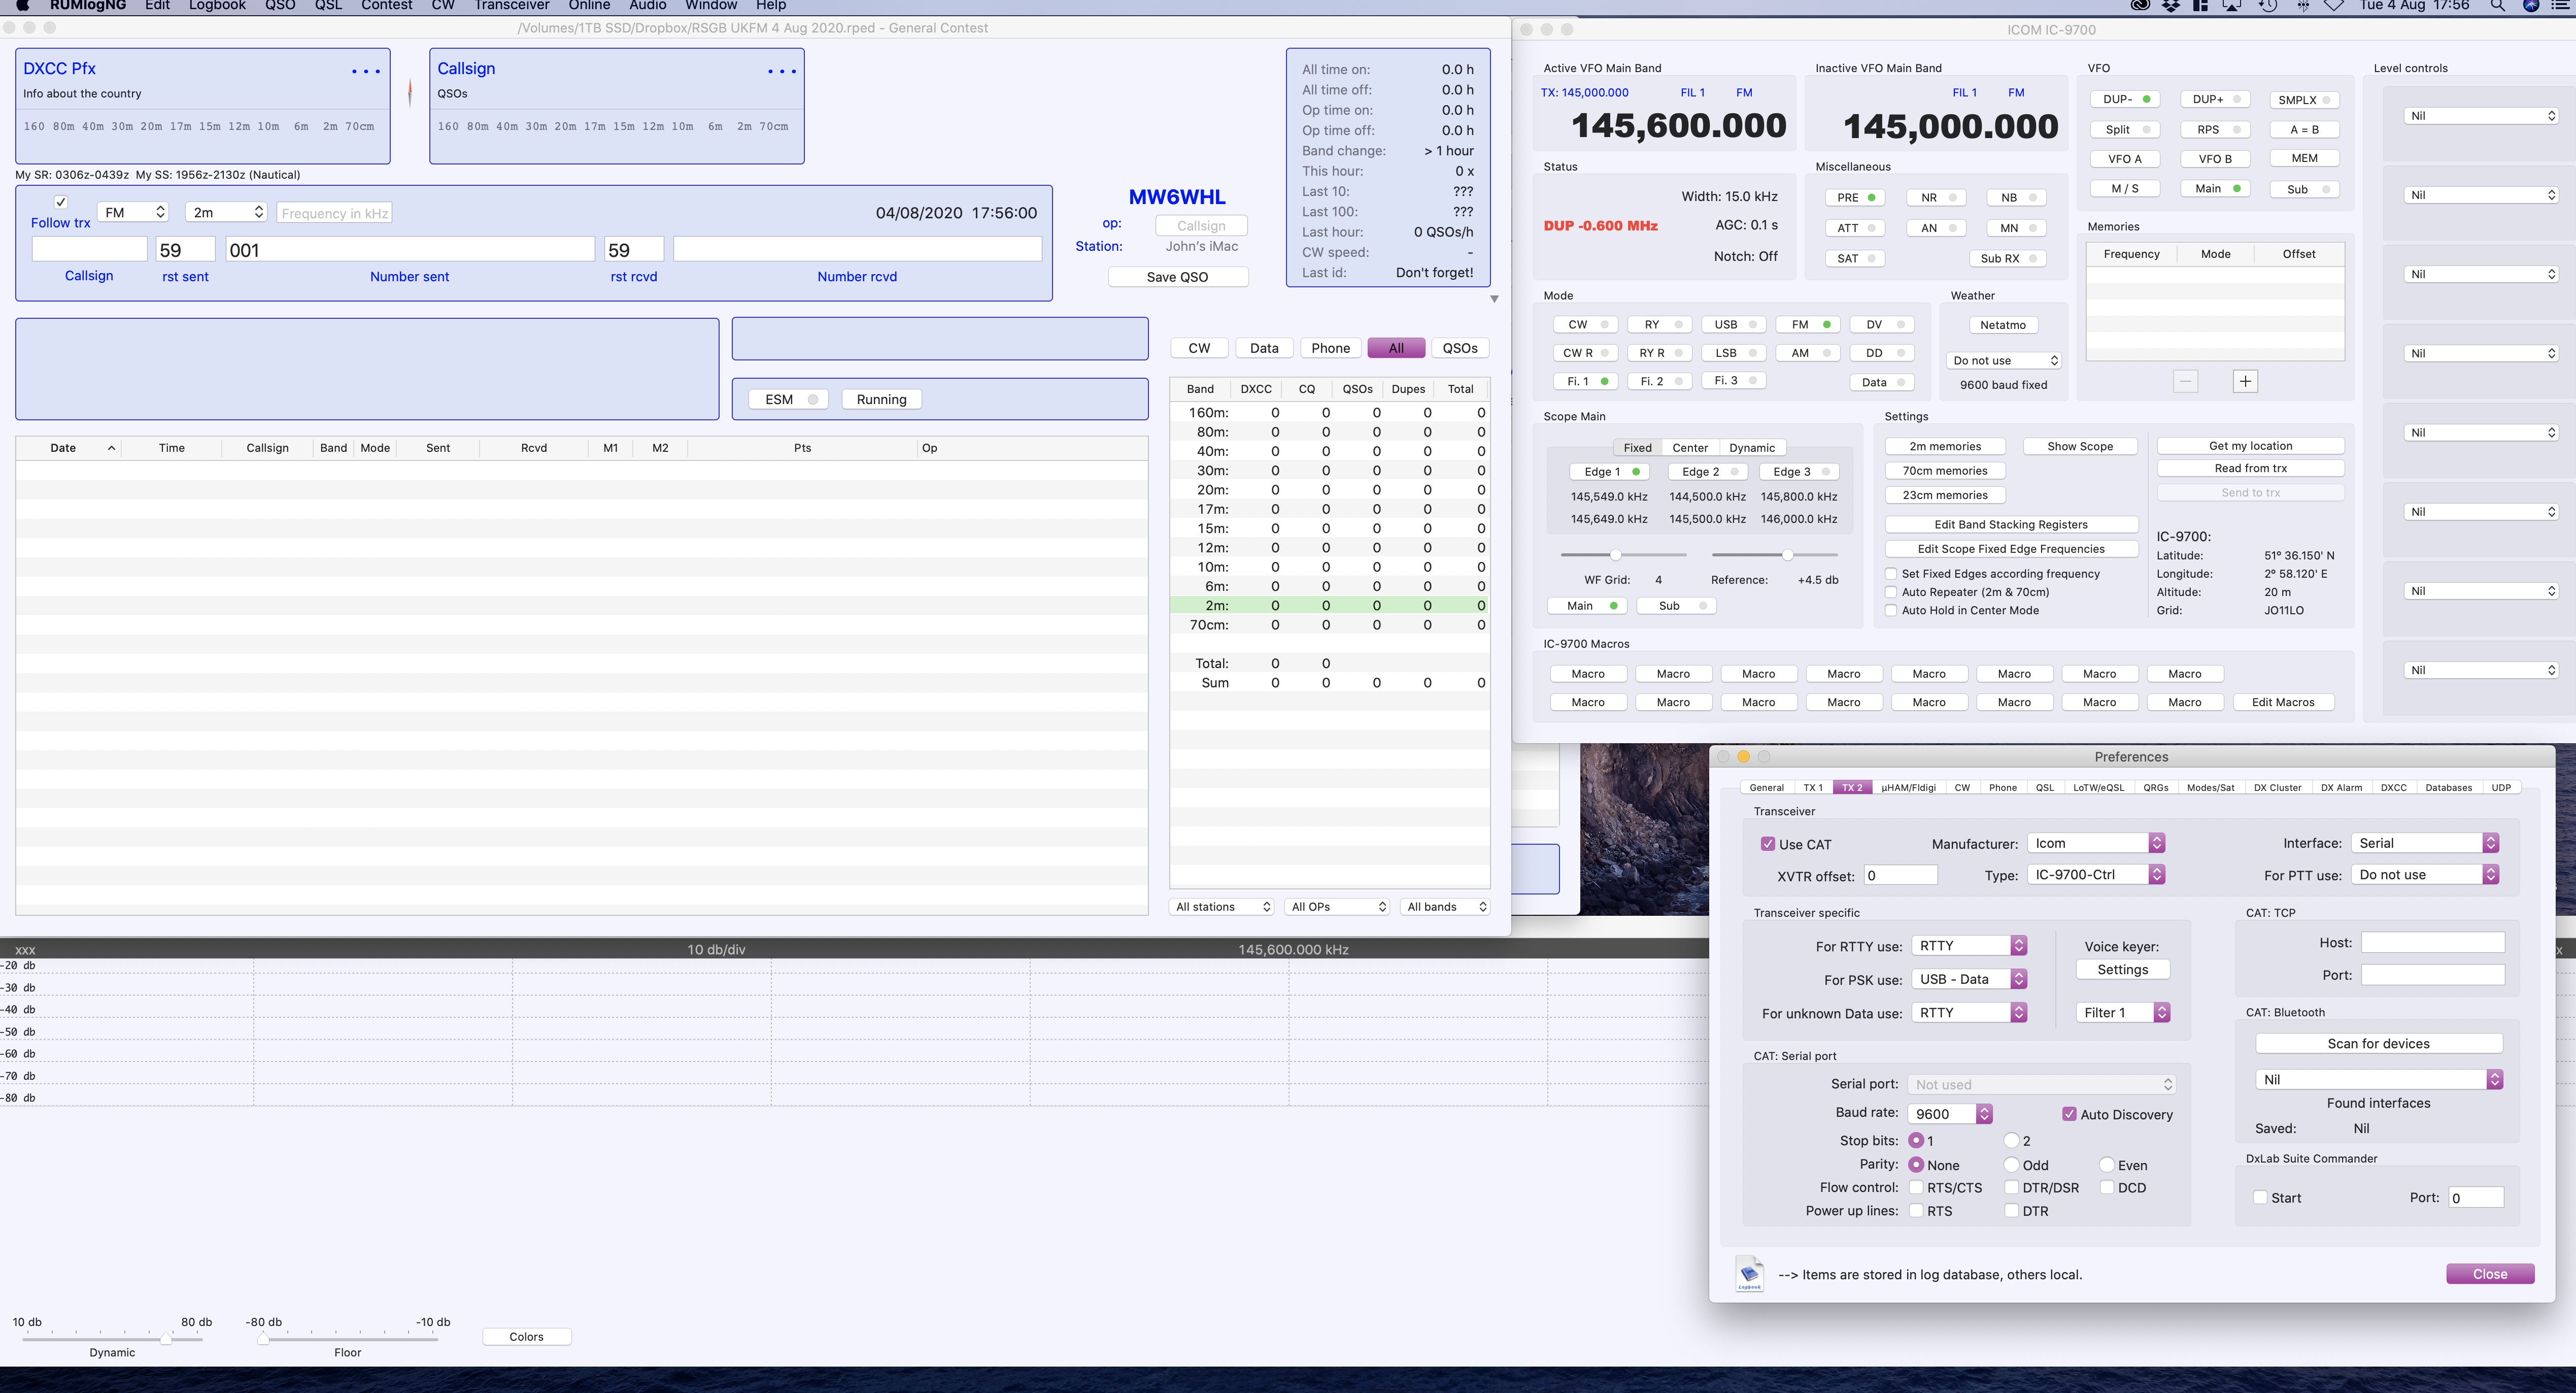Select the Odd parity radio button
The width and height of the screenshot is (2576, 1393).
[x=2011, y=1165]
